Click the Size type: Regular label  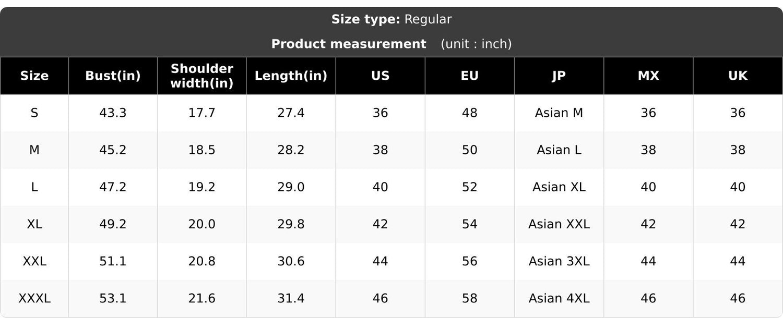pos(391,20)
